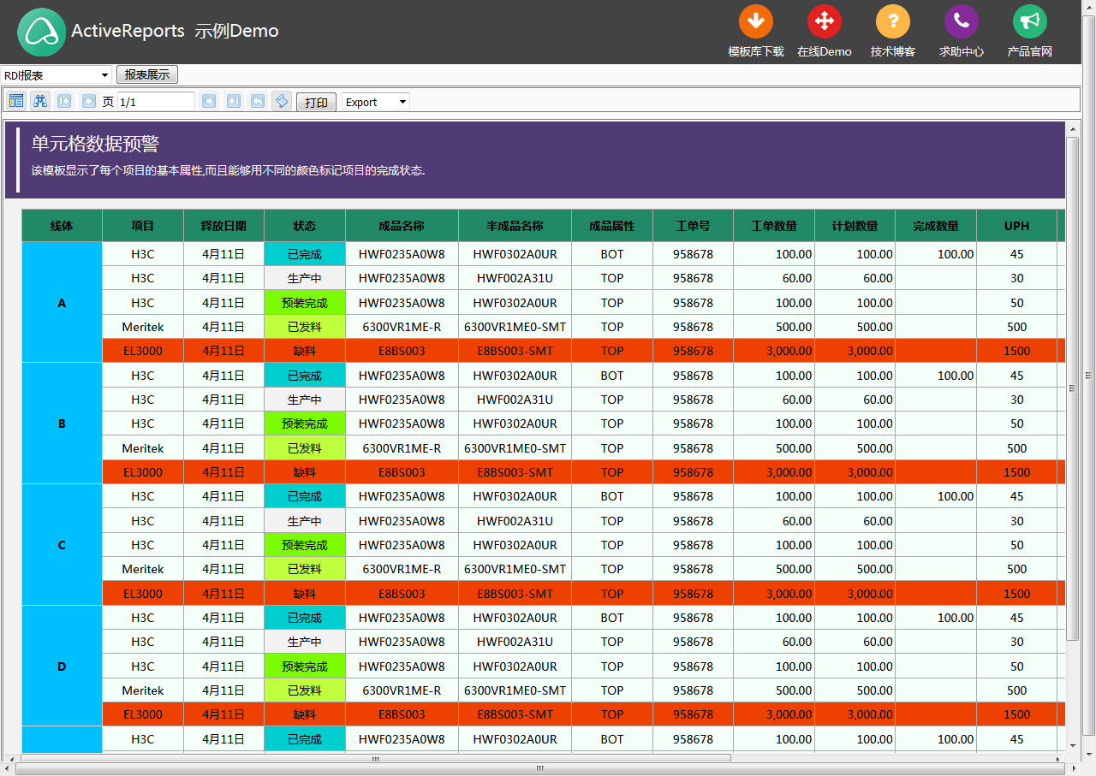Open the Export format dropdown
Viewport: 1096px width, 776px height.
[376, 102]
